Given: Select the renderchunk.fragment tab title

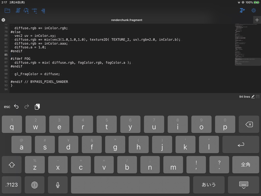Looking at the screenshot, I should (x=127, y=20).
